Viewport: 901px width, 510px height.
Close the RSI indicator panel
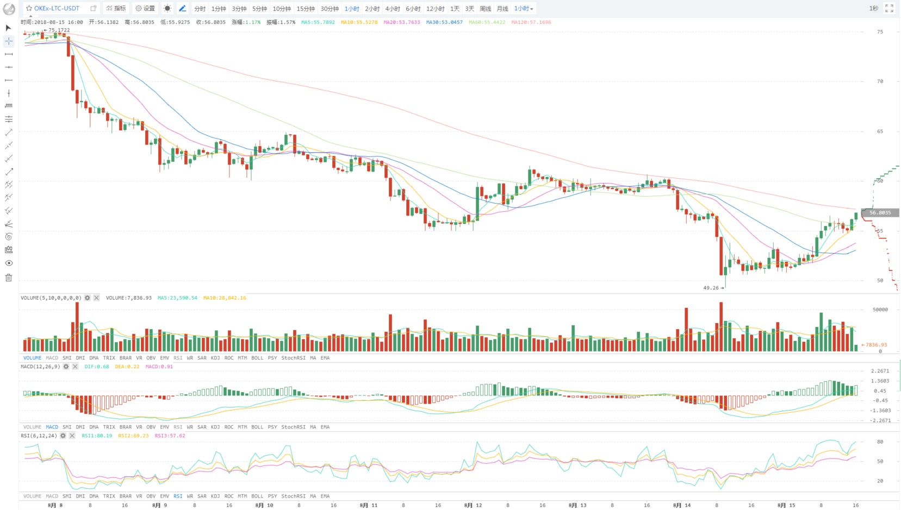[x=72, y=436]
